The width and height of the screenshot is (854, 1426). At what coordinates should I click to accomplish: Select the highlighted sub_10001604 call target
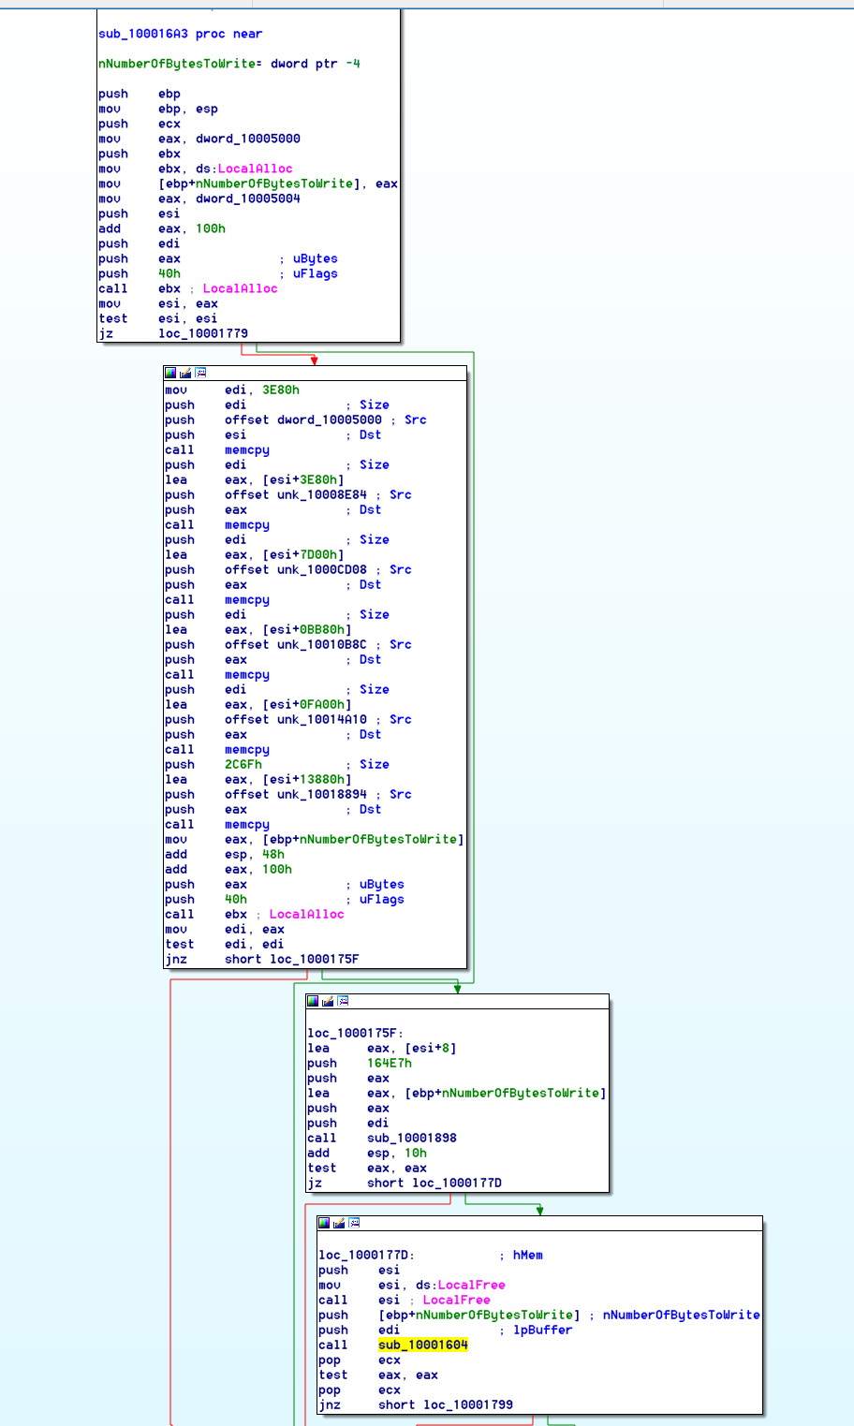tap(422, 1345)
